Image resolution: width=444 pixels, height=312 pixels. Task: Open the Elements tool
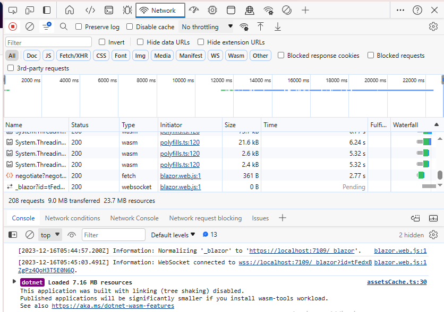coord(90,11)
